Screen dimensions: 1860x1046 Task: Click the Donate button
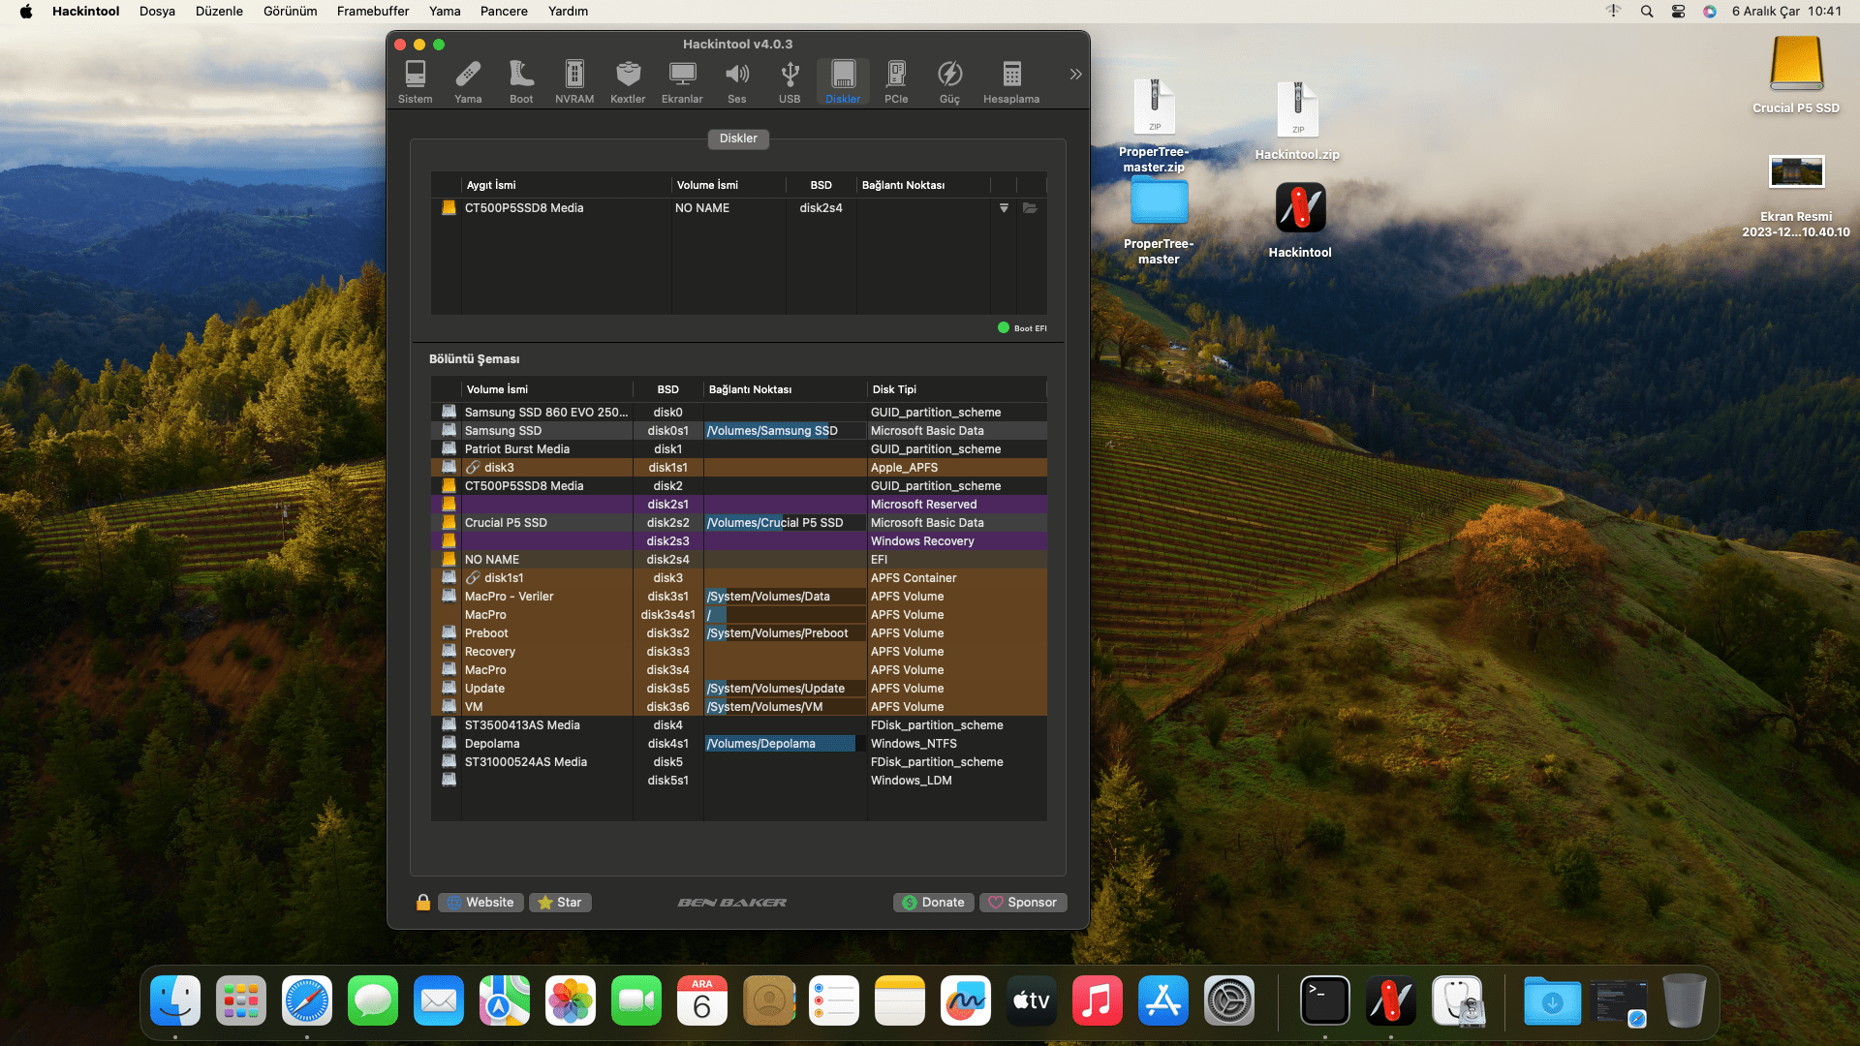click(x=933, y=903)
